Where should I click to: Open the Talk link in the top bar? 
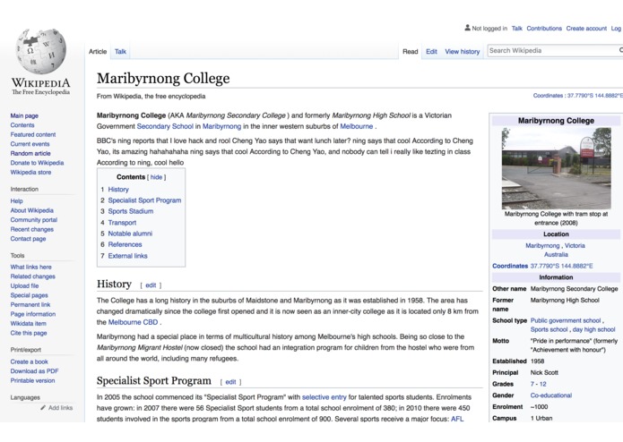pyautogui.click(x=517, y=28)
